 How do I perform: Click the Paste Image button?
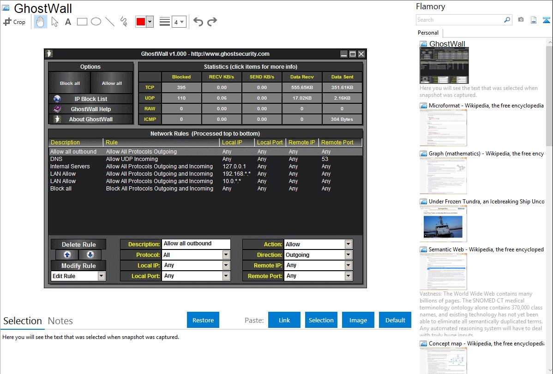click(358, 320)
